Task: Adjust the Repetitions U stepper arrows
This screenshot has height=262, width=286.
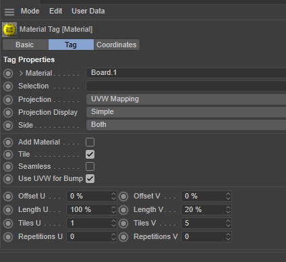Action: point(113,236)
